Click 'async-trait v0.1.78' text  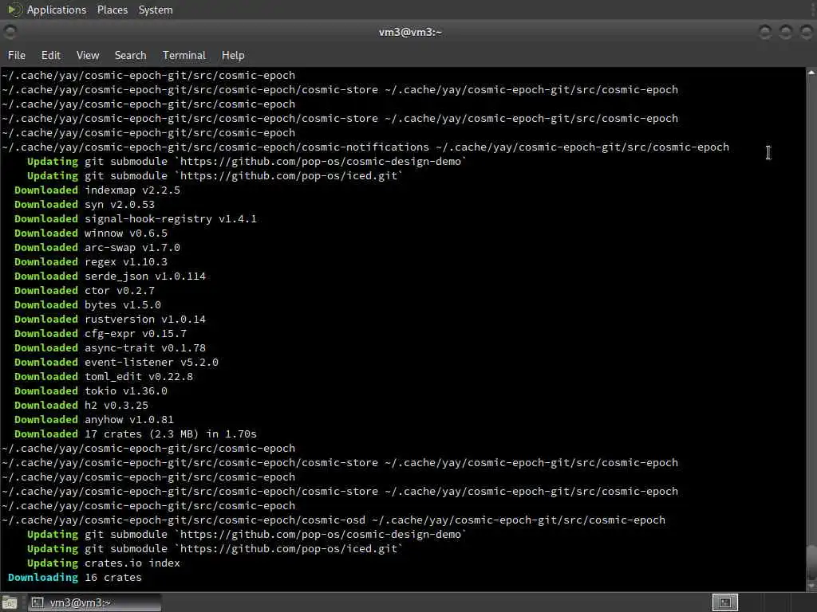click(x=145, y=347)
